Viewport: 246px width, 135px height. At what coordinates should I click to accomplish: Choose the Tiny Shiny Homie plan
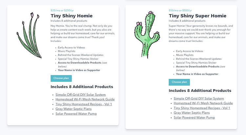click(x=61, y=78)
